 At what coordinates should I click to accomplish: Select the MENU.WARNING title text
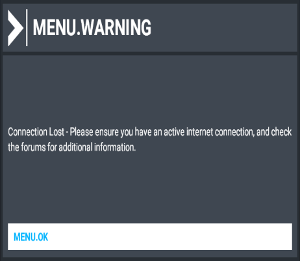coord(92,27)
